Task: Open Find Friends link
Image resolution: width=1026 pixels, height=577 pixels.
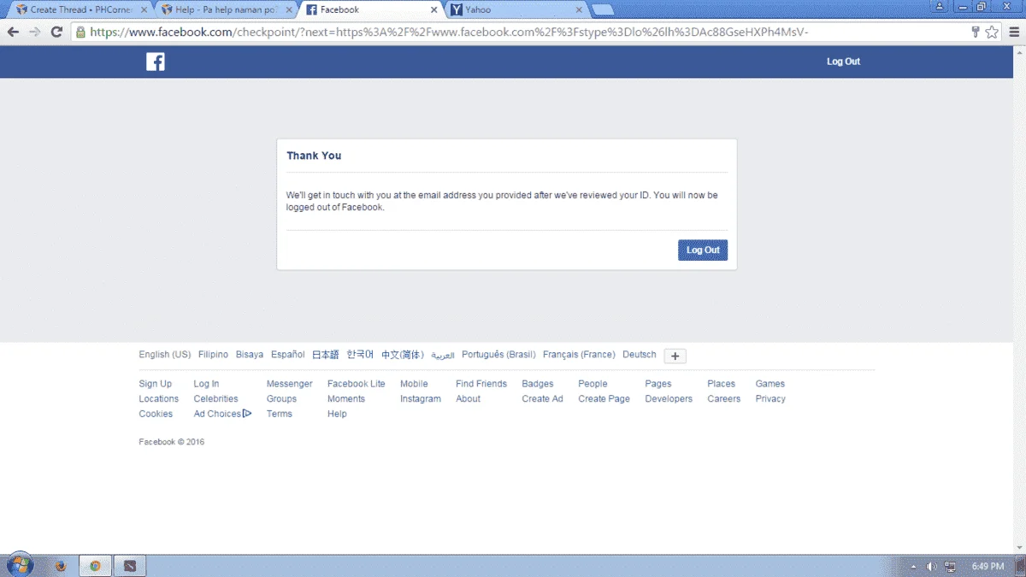Action: pos(481,384)
